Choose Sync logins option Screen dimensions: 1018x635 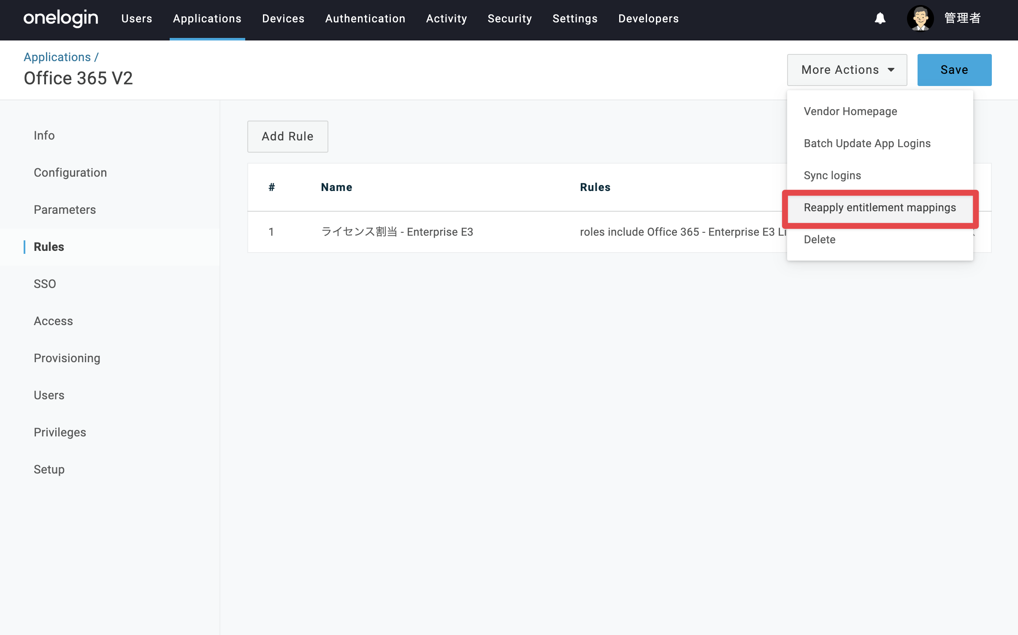pyautogui.click(x=880, y=175)
